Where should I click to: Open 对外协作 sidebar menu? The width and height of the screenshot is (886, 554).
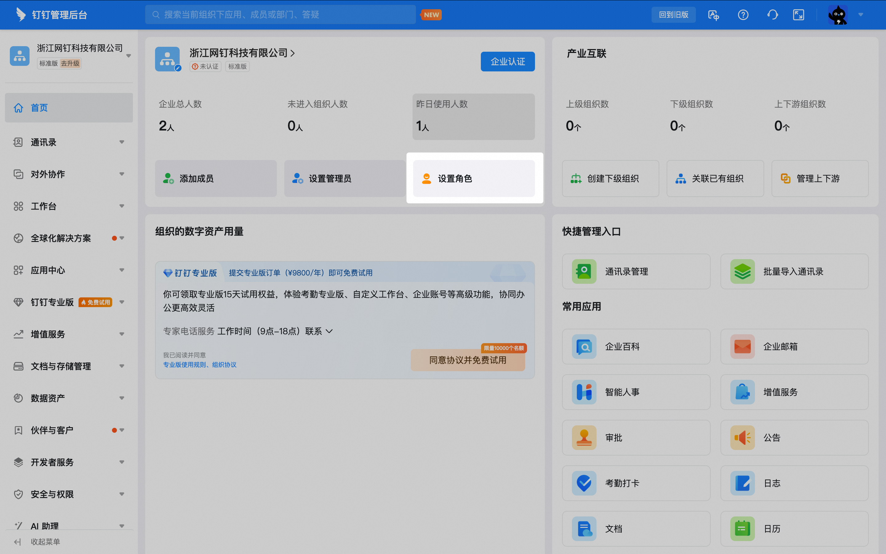(69, 174)
